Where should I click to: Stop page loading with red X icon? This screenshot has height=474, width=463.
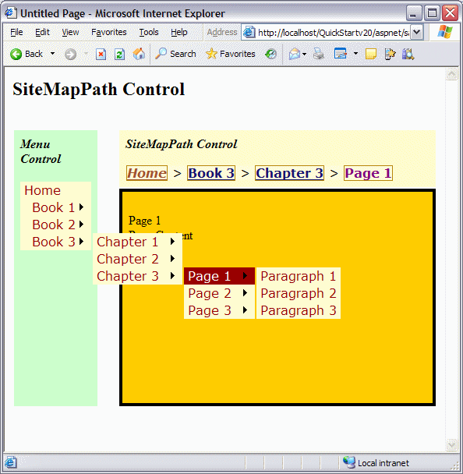[101, 55]
